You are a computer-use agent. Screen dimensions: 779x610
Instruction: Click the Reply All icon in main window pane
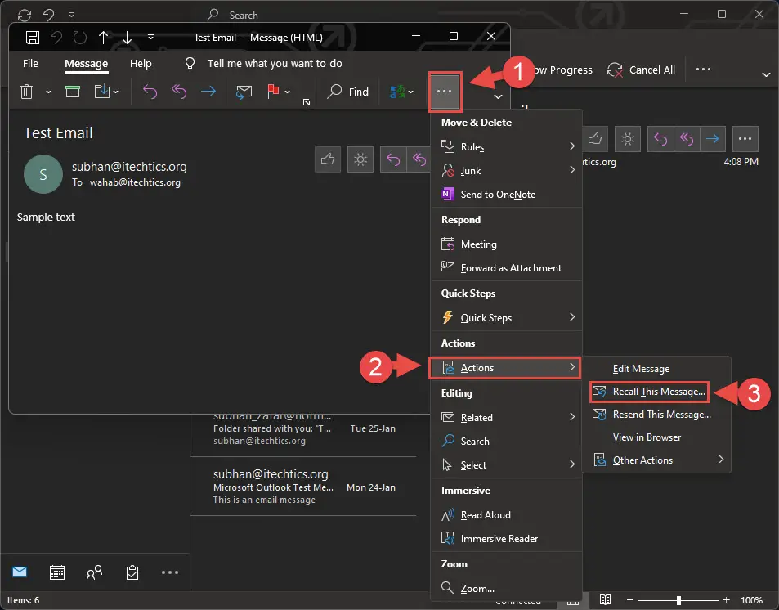click(687, 139)
